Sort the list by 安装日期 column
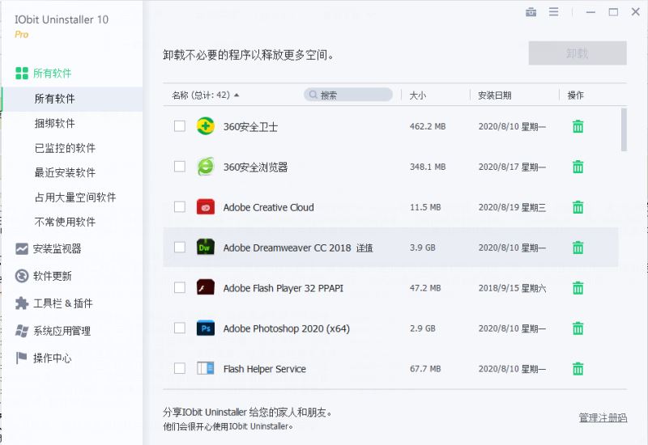The width and height of the screenshot is (648, 445). [x=495, y=95]
